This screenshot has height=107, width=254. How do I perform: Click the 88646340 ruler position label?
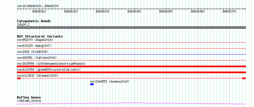[x=134, y=12]
